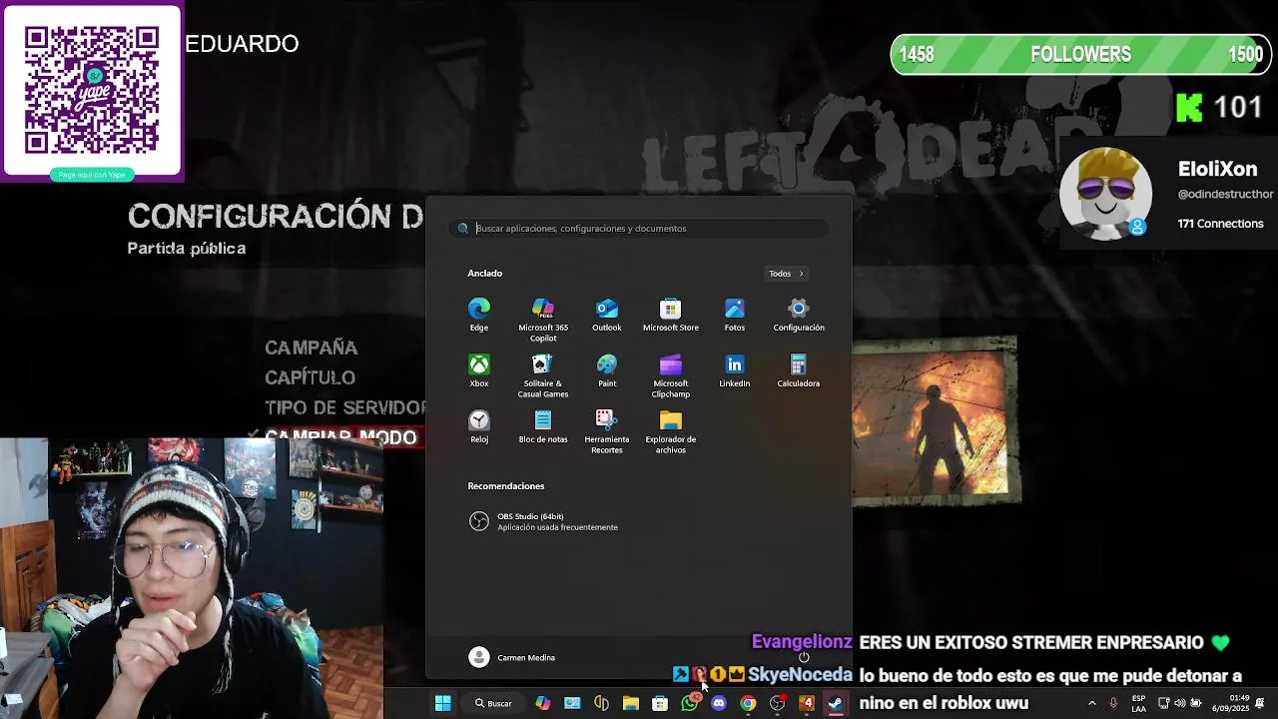
Task: Expand Todos apps list
Action: (x=786, y=274)
